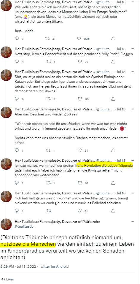
Task: Like the tweet with 236 likes
Action: (79, 38)
